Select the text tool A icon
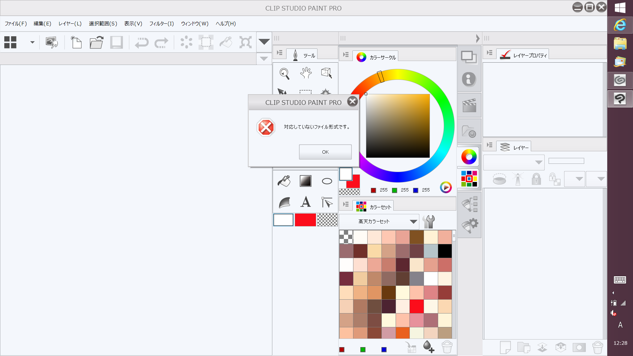 pos(306,202)
